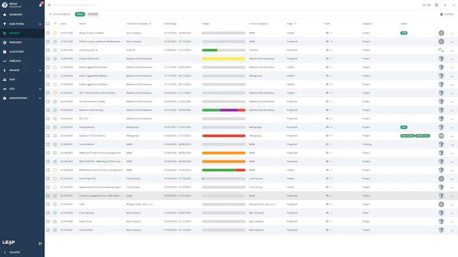458x257 pixels.
Task: Click the status icon of the Sales-Circle row
Action: (55, 222)
